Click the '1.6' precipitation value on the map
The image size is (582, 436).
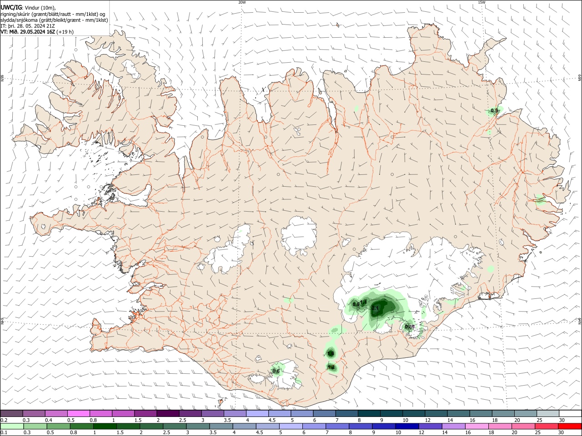point(331,353)
